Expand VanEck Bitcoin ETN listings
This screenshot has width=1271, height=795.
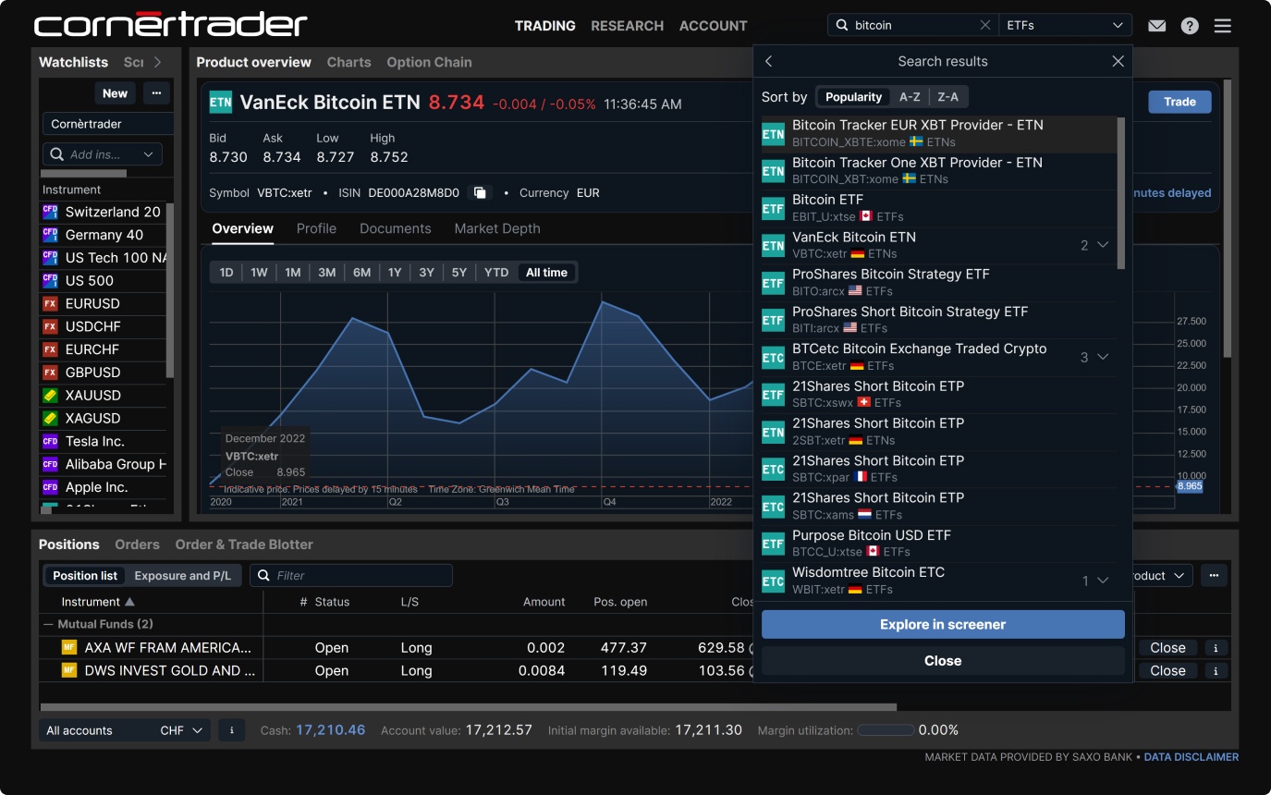coord(1103,245)
